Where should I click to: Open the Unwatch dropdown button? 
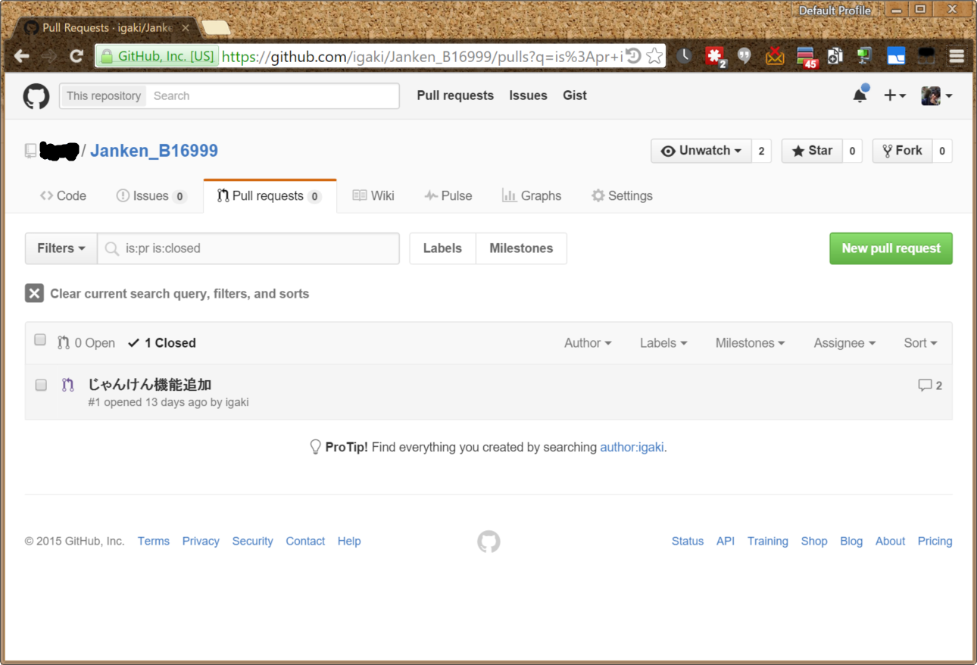click(701, 151)
